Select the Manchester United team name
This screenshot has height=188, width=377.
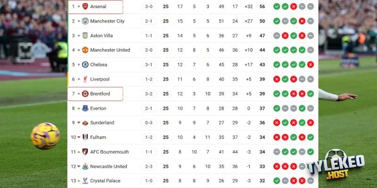pyautogui.click(x=110, y=50)
